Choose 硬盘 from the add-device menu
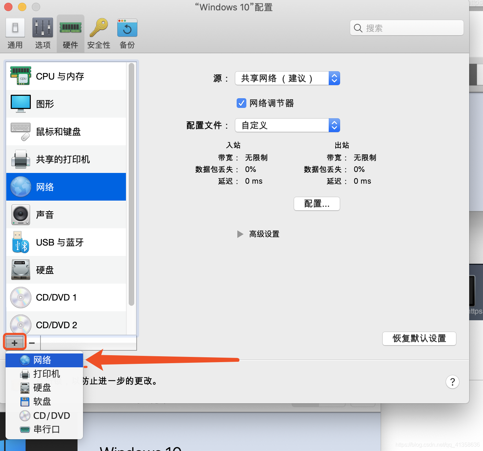 click(x=44, y=388)
